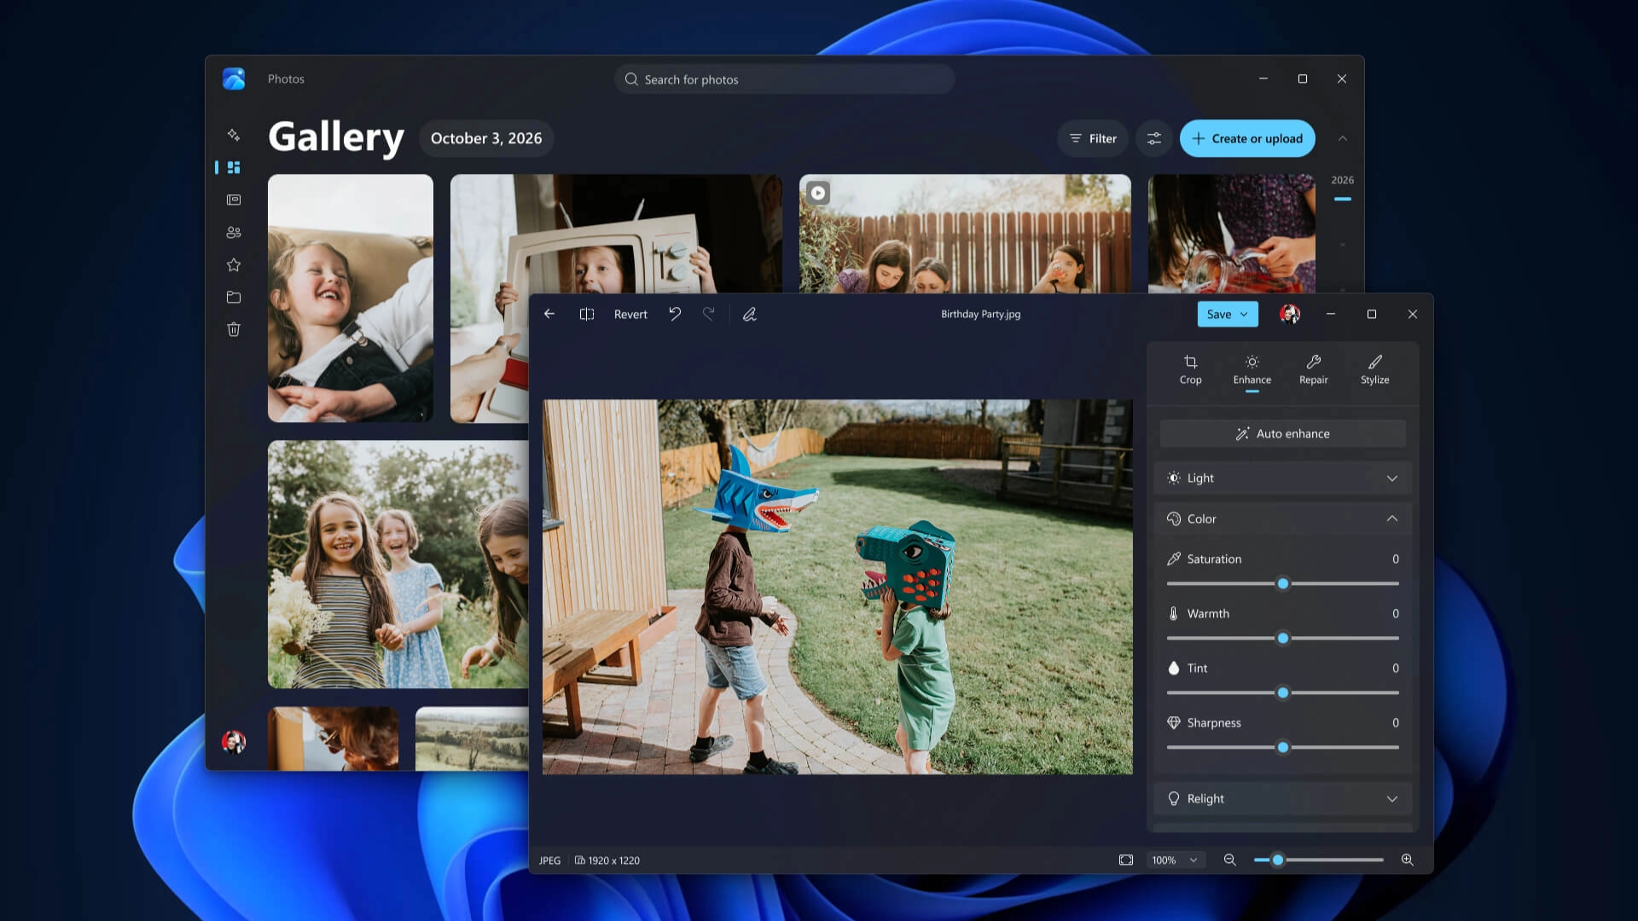Open the Memories icon in Photos sidebar
Image resolution: width=1638 pixels, height=921 pixels.
click(x=234, y=200)
